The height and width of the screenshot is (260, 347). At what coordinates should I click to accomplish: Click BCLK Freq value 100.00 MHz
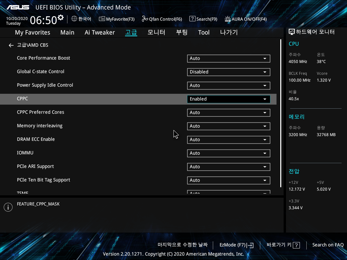(x=300, y=80)
